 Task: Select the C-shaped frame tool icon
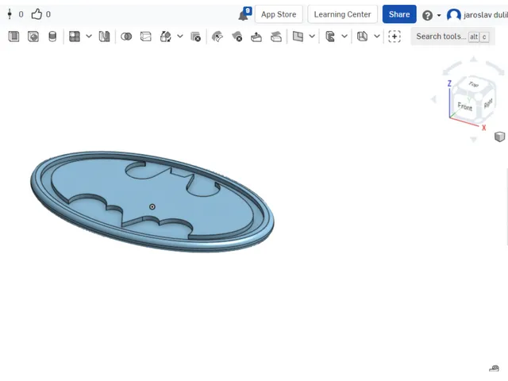tap(330, 37)
